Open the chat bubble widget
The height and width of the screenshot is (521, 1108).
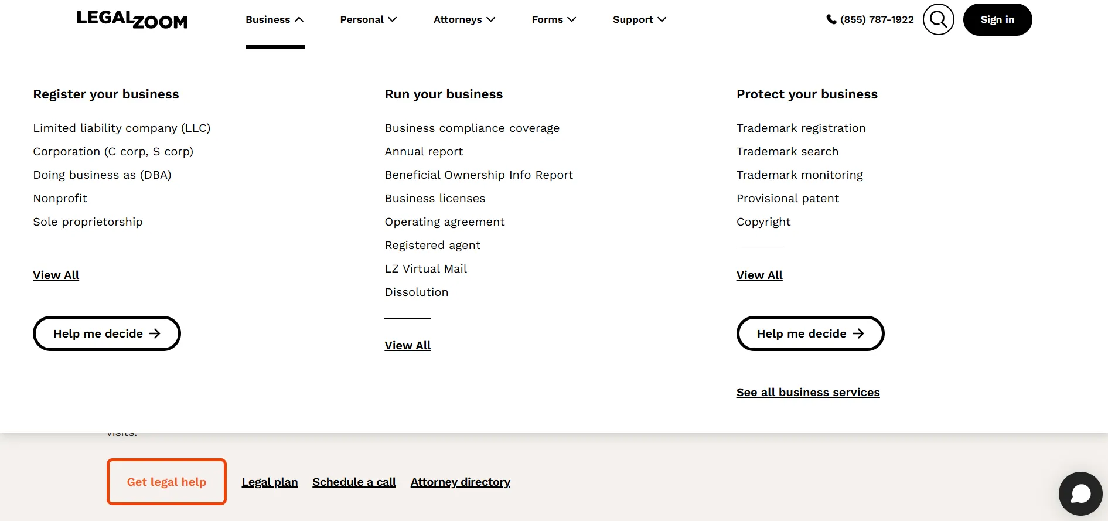point(1080,493)
